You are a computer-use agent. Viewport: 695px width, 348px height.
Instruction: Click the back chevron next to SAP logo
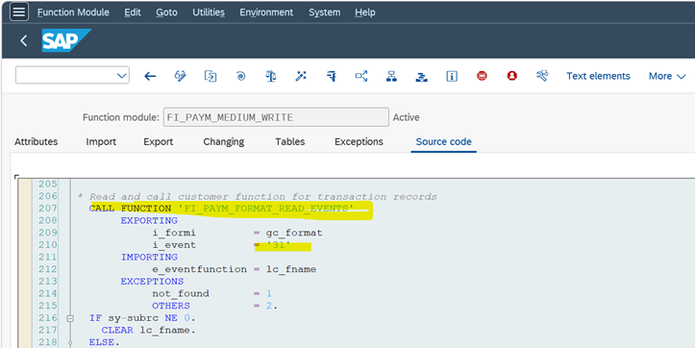click(24, 40)
